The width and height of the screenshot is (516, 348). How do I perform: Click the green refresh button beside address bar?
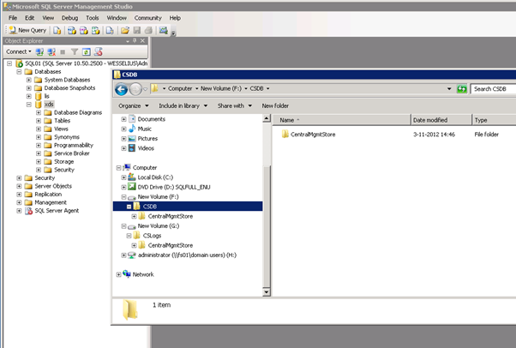(462, 88)
